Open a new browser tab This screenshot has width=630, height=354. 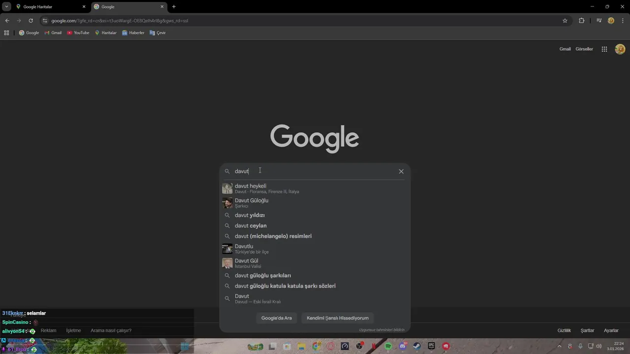pyautogui.click(x=174, y=7)
